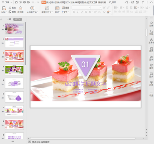The image size is (154, 144).
Task: Expand the bullet list dropdown arrow
Action: point(118,8)
